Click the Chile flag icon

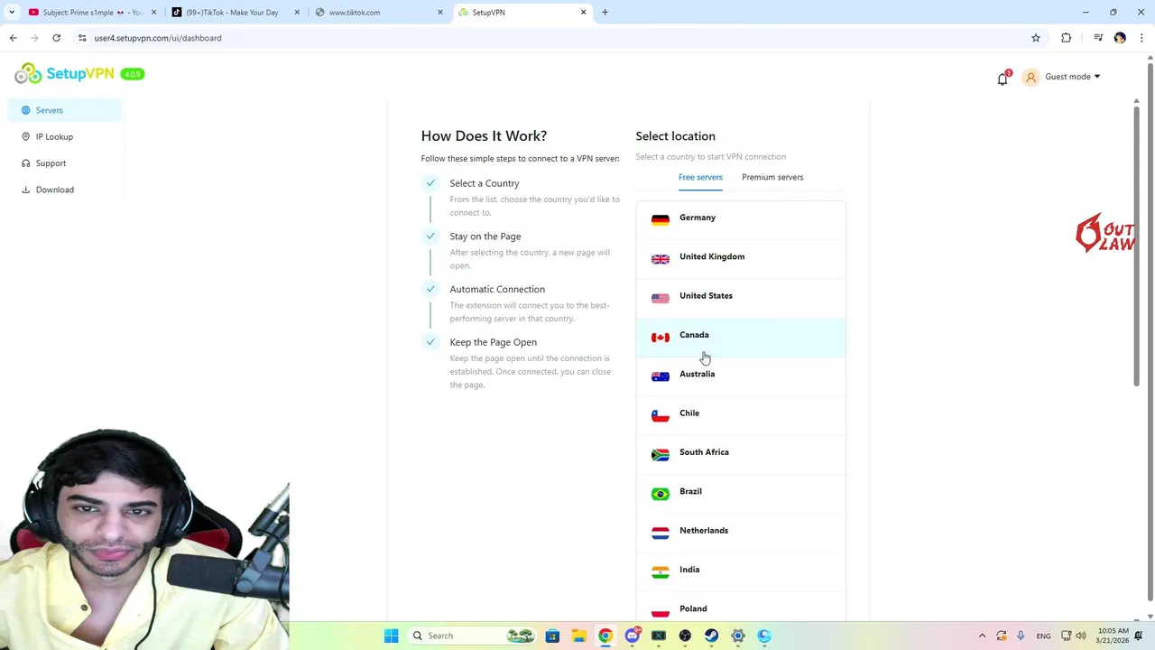pos(661,415)
